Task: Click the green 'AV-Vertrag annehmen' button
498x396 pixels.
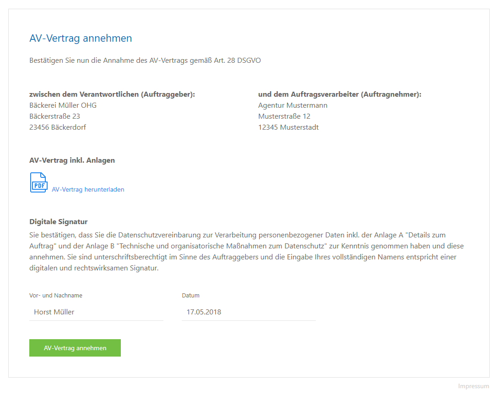Action: click(x=75, y=348)
